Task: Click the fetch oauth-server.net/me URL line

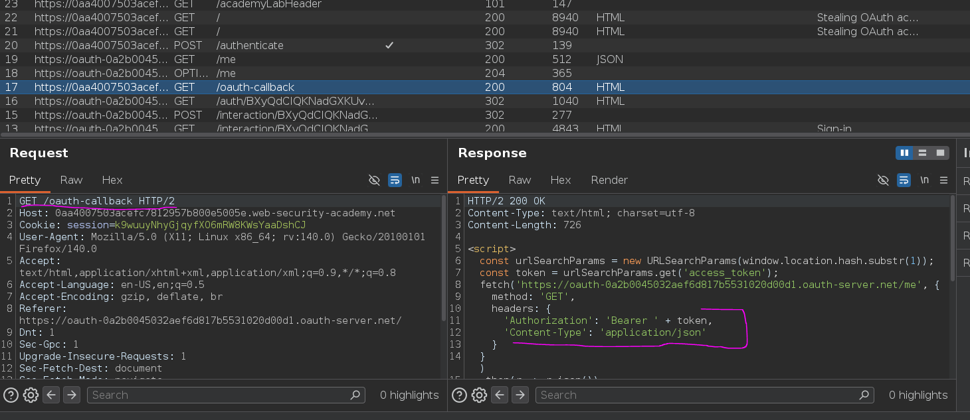Action: pos(710,285)
